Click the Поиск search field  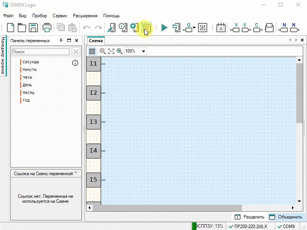pos(41,52)
